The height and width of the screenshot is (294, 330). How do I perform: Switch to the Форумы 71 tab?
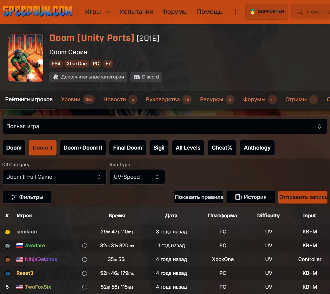click(260, 99)
